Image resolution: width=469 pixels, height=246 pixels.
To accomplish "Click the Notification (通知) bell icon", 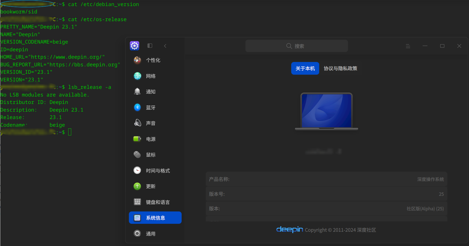I will pyautogui.click(x=137, y=92).
